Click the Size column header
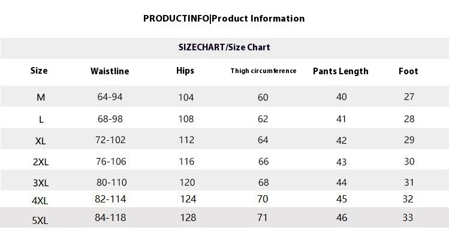 coord(39,70)
